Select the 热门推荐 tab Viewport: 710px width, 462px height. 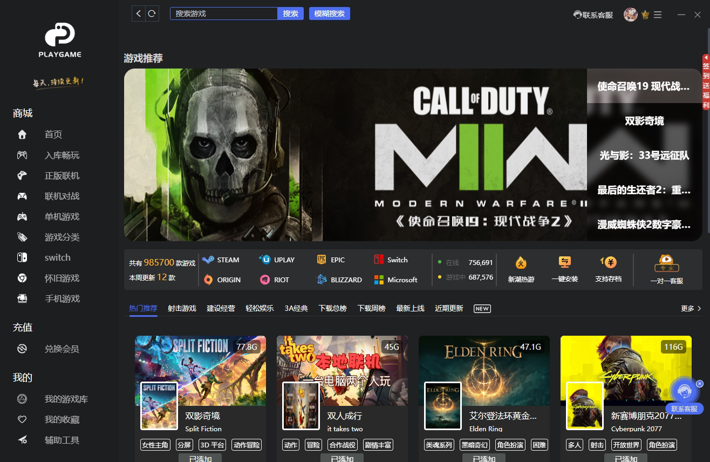coord(143,308)
